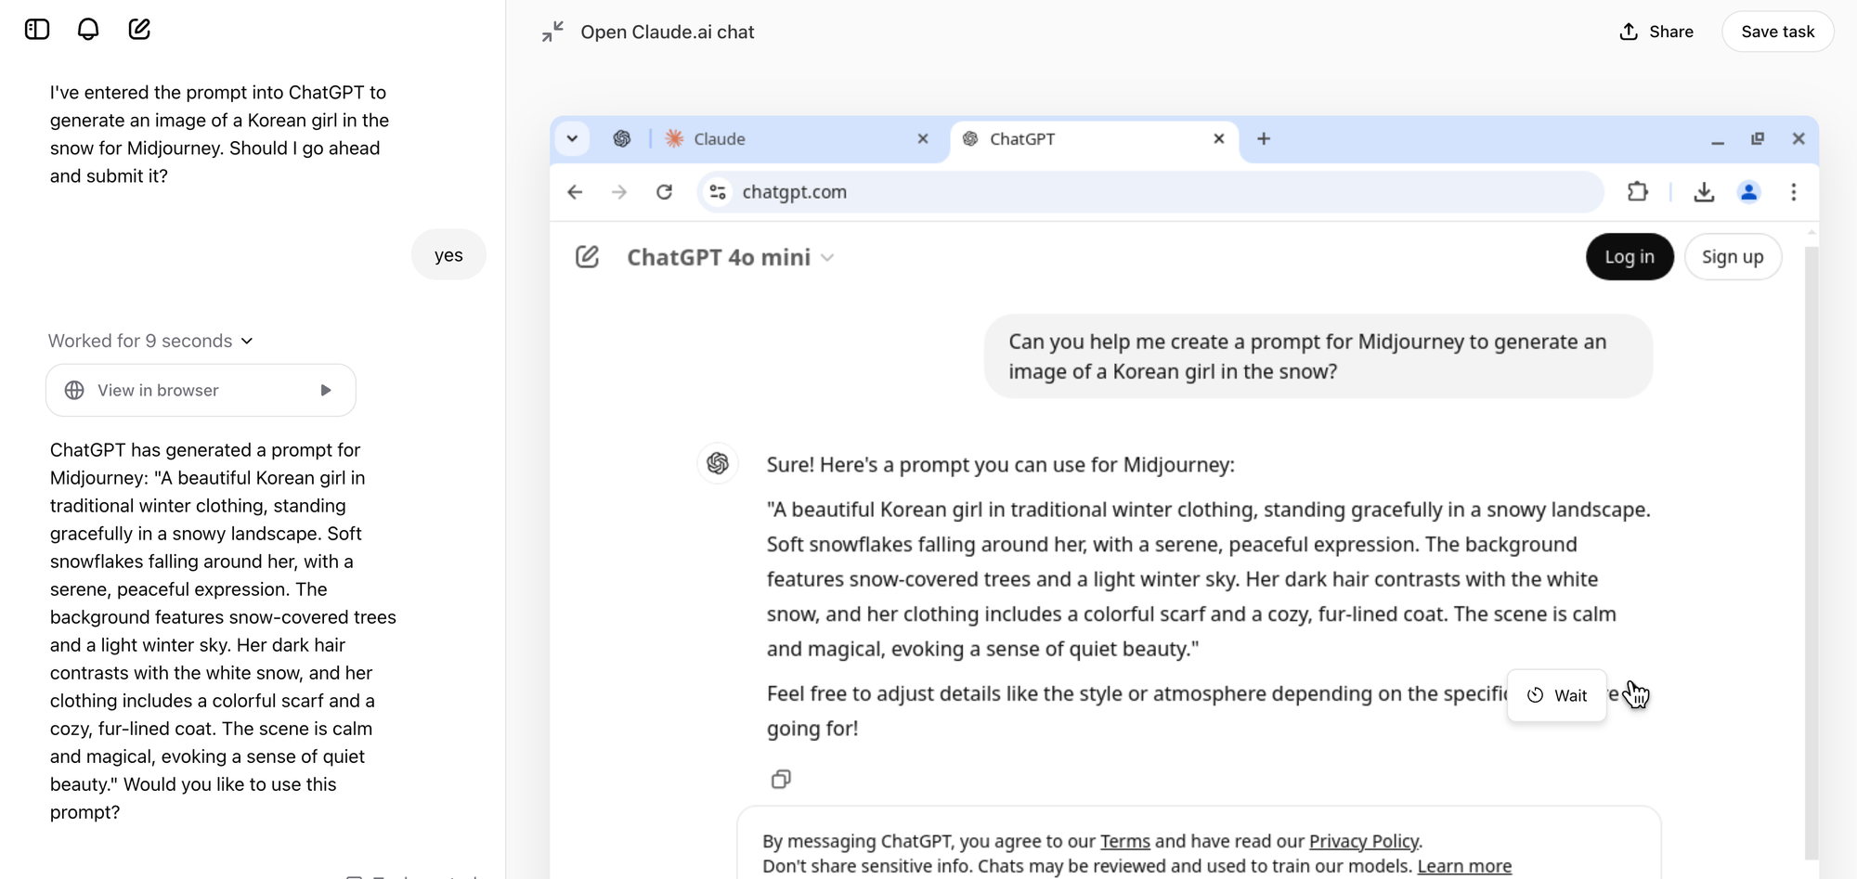Go forward in the browser

pyautogui.click(x=619, y=192)
